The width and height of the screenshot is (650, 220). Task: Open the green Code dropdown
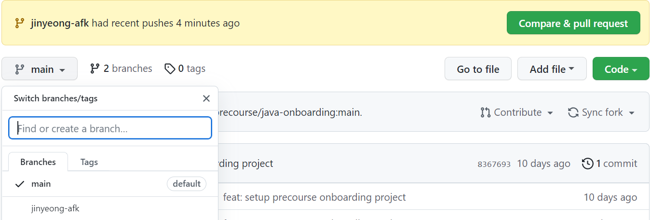(621, 69)
